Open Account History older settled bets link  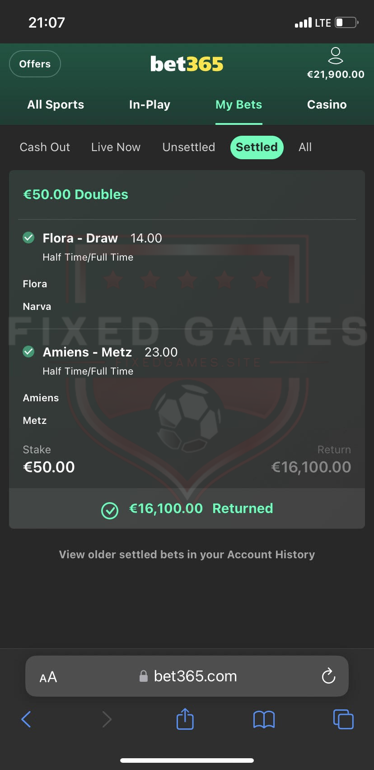click(x=187, y=555)
